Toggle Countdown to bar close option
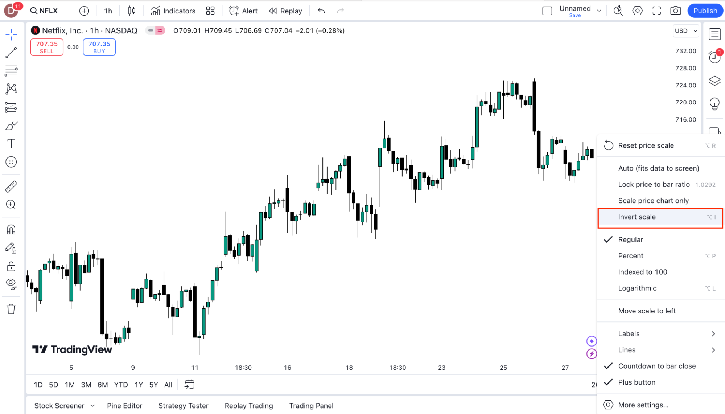The width and height of the screenshot is (725, 414). click(x=656, y=366)
